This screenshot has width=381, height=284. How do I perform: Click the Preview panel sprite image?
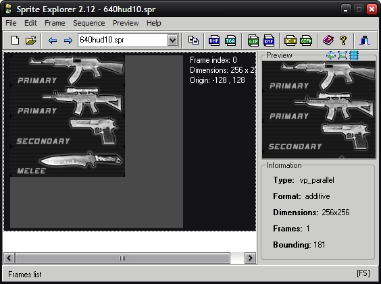(319, 109)
